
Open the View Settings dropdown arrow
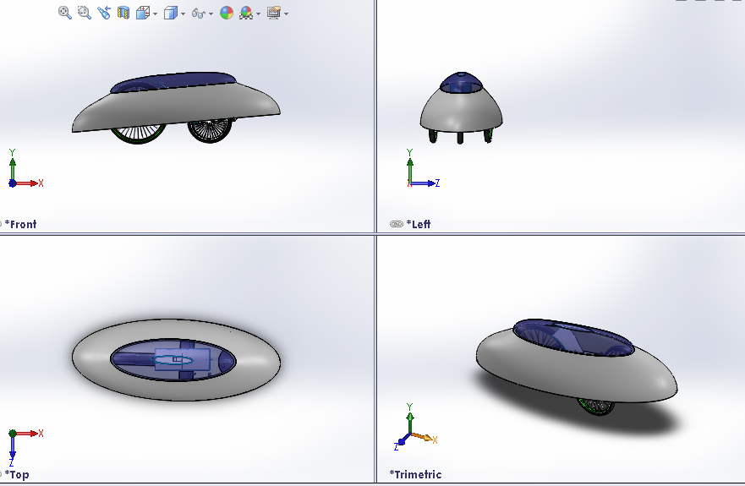click(x=286, y=14)
